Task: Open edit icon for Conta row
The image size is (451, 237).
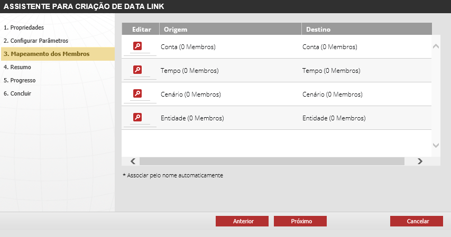Action: [137, 46]
